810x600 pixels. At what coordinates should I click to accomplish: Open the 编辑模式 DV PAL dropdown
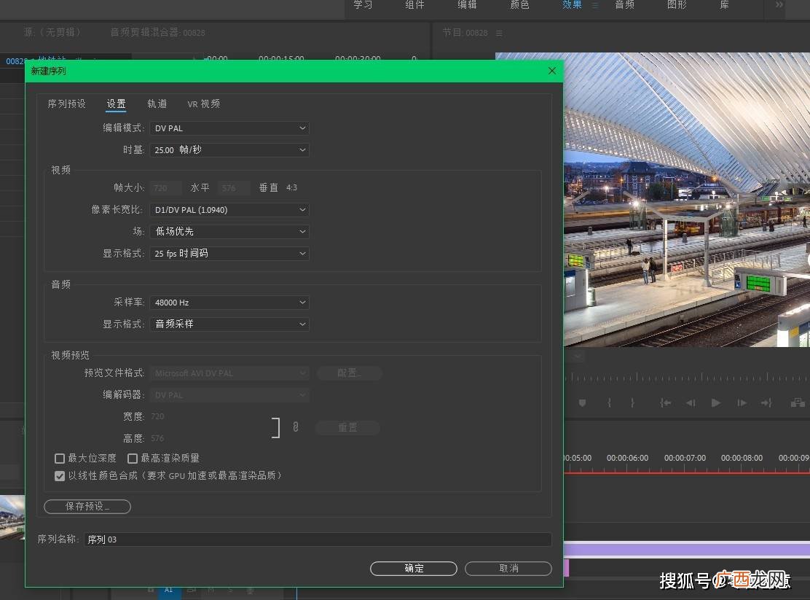(x=229, y=128)
